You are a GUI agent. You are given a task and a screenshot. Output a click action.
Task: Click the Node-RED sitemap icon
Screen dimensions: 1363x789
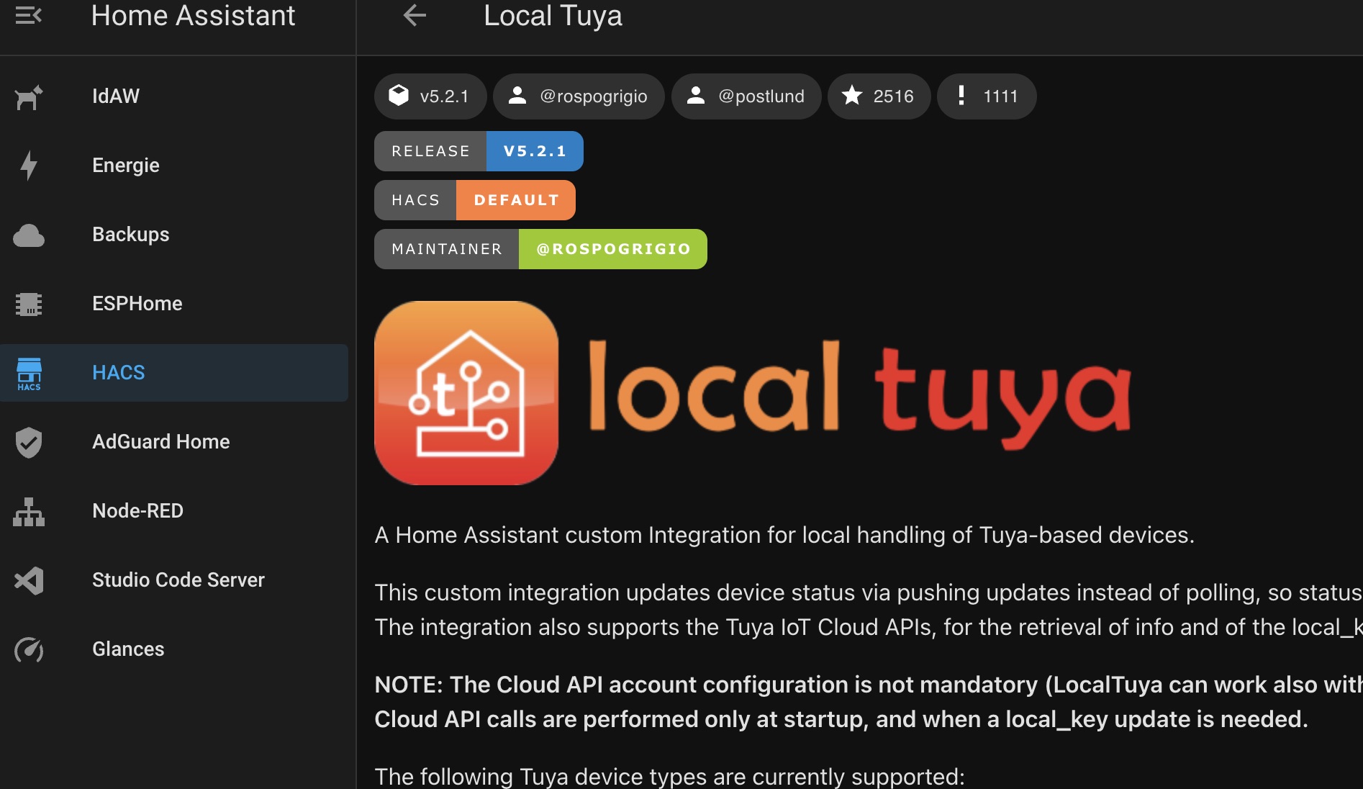pos(29,511)
